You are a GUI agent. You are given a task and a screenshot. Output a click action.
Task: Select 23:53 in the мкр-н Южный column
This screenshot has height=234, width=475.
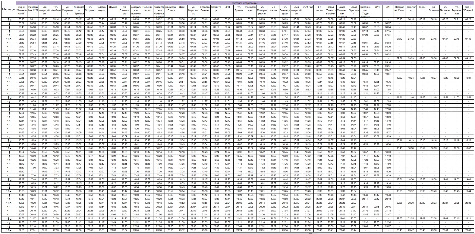point(468,230)
